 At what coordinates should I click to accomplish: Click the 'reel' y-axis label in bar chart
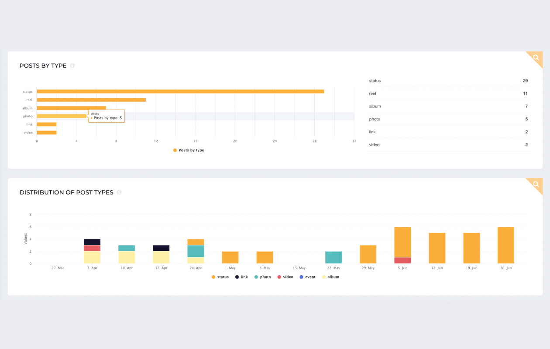(x=29, y=100)
